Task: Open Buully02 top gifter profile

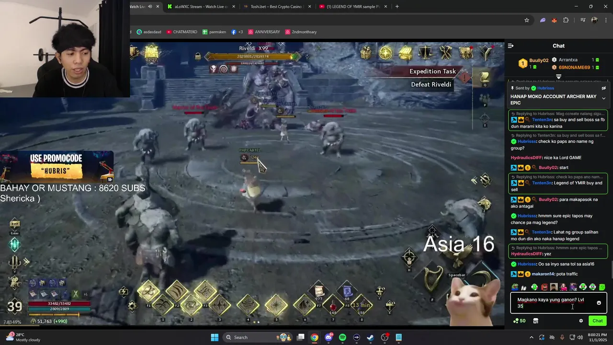Action: point(539,60)
